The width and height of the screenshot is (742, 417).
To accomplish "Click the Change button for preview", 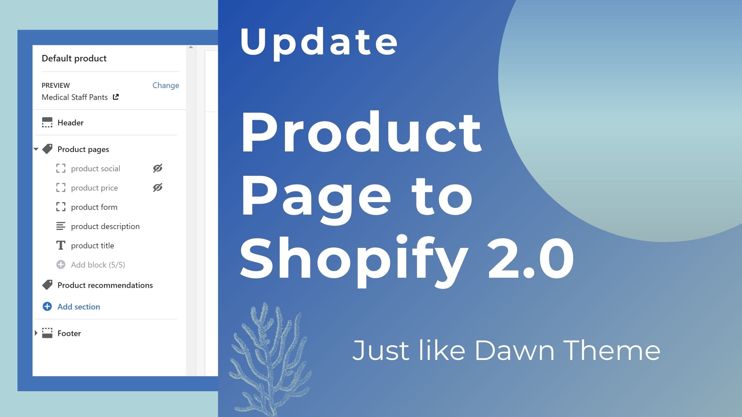I will point(166,85).
